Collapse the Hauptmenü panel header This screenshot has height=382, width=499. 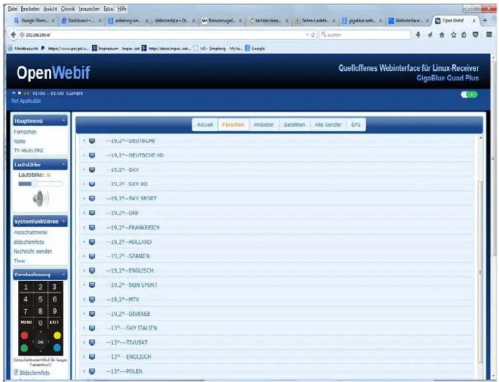point(40,121)
